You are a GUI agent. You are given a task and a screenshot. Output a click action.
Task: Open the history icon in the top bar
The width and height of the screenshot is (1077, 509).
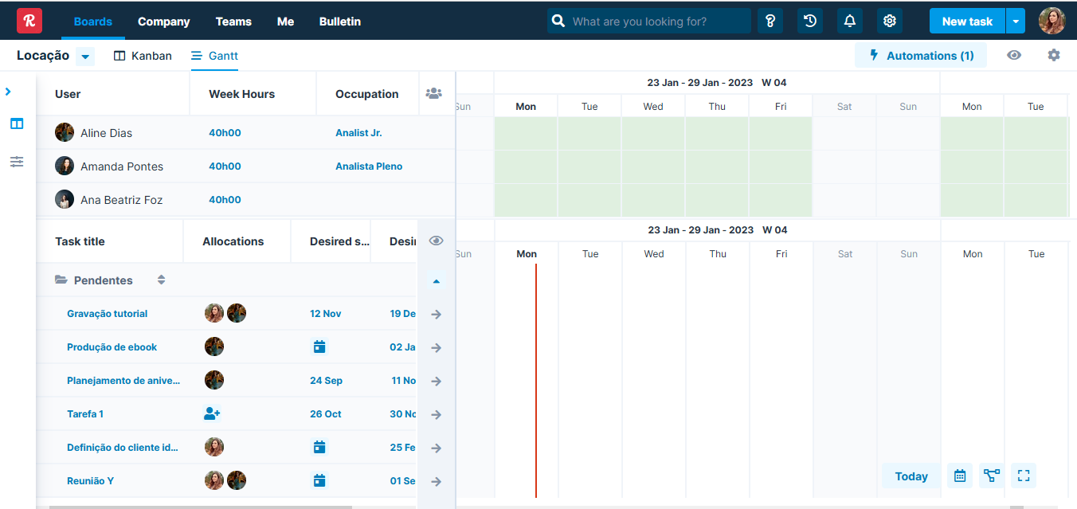tap(810, 20)
